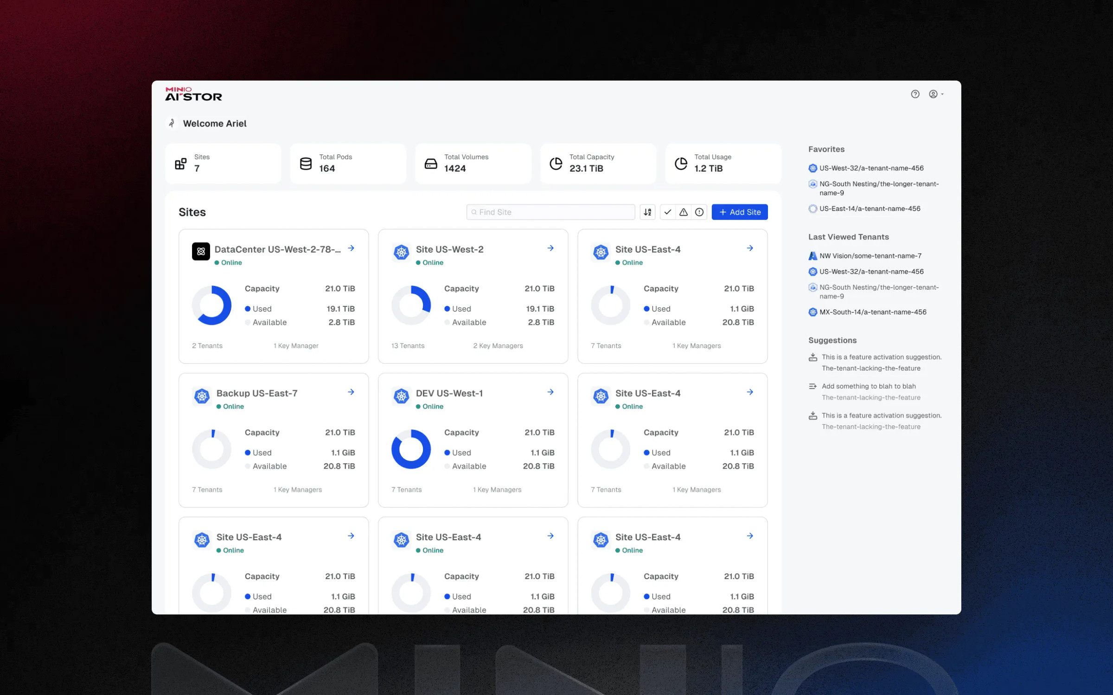Screen dimensions: 1113x695
Task: Sort sites alphabetically A-Z
Action: coord(647,212)
